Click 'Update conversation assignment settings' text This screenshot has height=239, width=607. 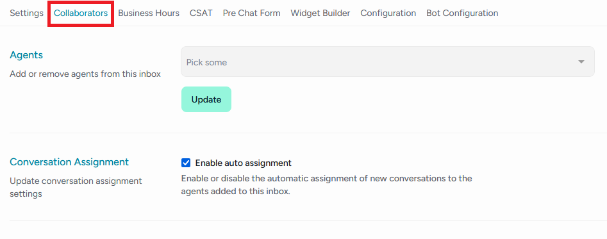76,187
